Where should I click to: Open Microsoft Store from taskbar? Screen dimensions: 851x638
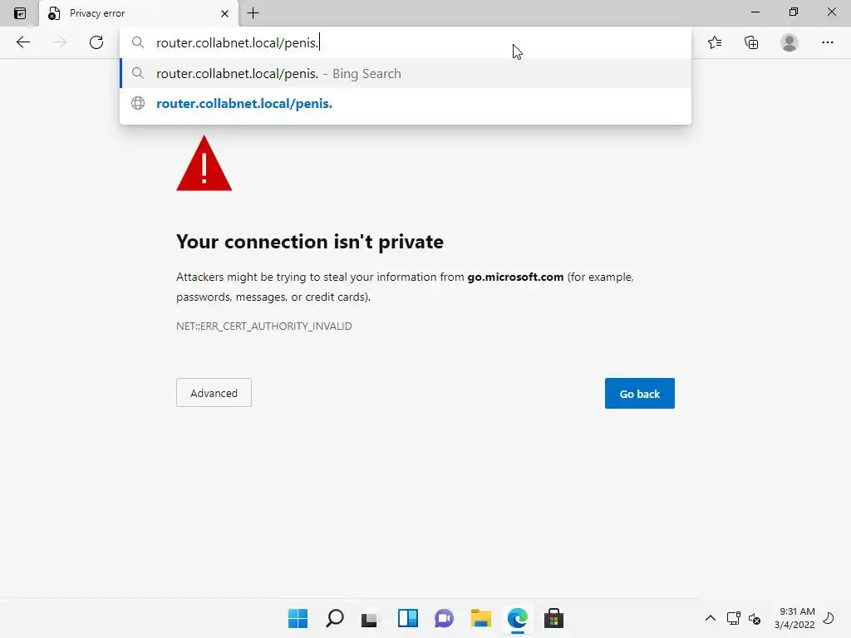[x=553, y=618]
